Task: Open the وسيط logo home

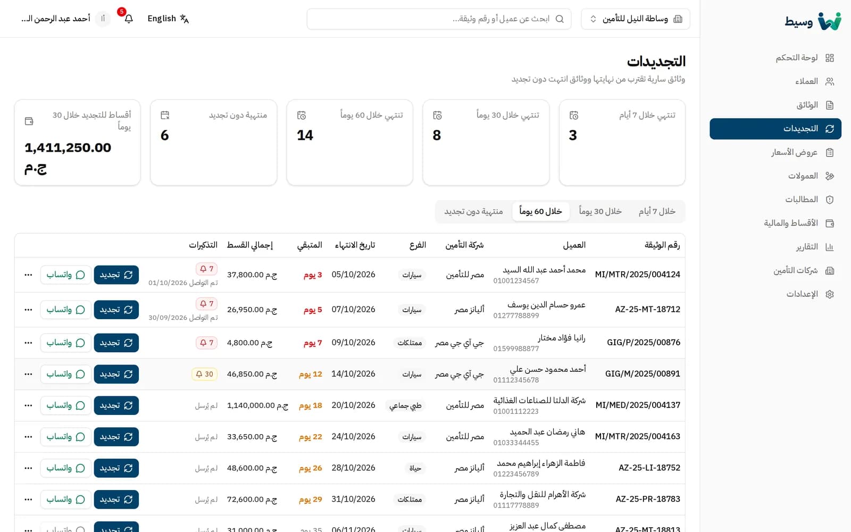Action: [x=813, y=21]
